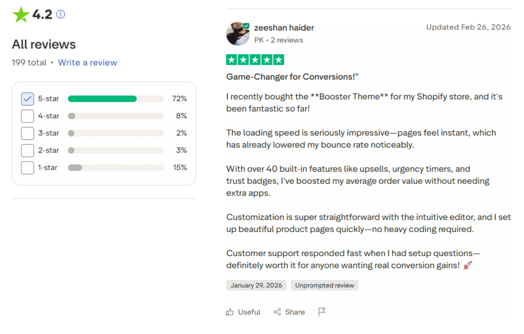This screenshot has height=334, width=524.
Task: Click the flag icon to report the review
Action: tap(322, 311)
